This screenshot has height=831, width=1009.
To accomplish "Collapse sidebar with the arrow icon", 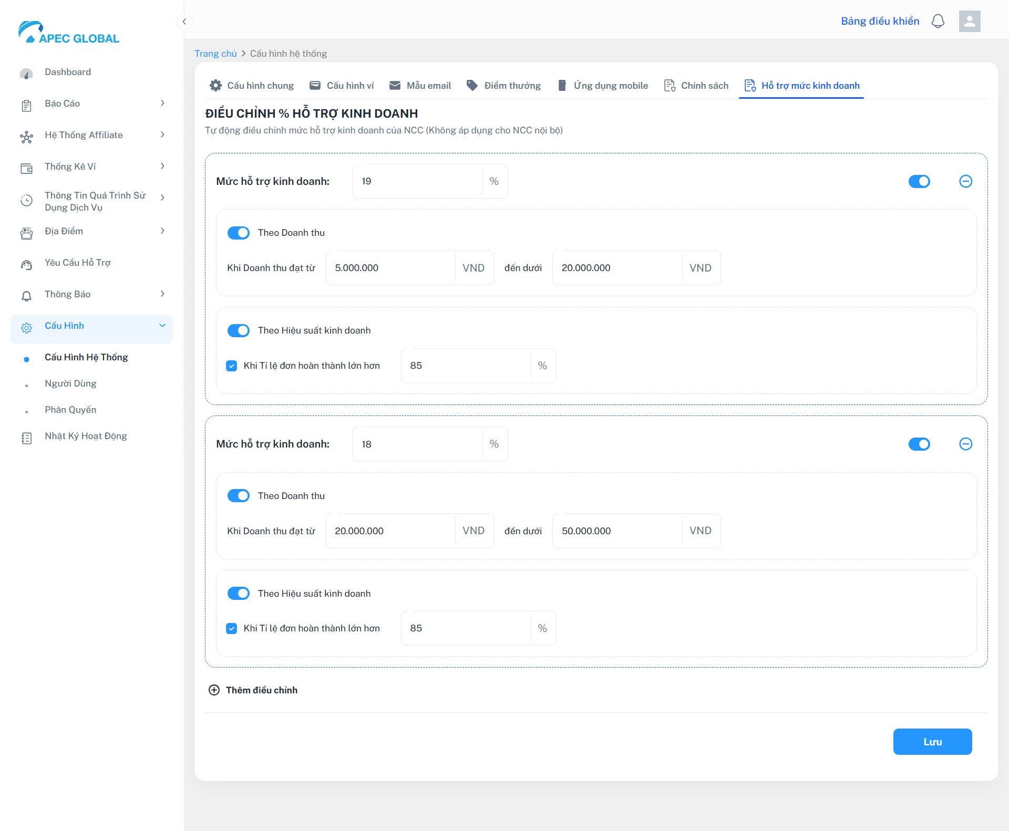I will [x=184, y=22].
